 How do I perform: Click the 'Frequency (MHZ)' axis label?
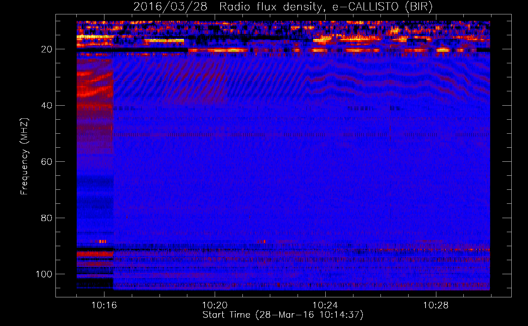click(25, 156)
